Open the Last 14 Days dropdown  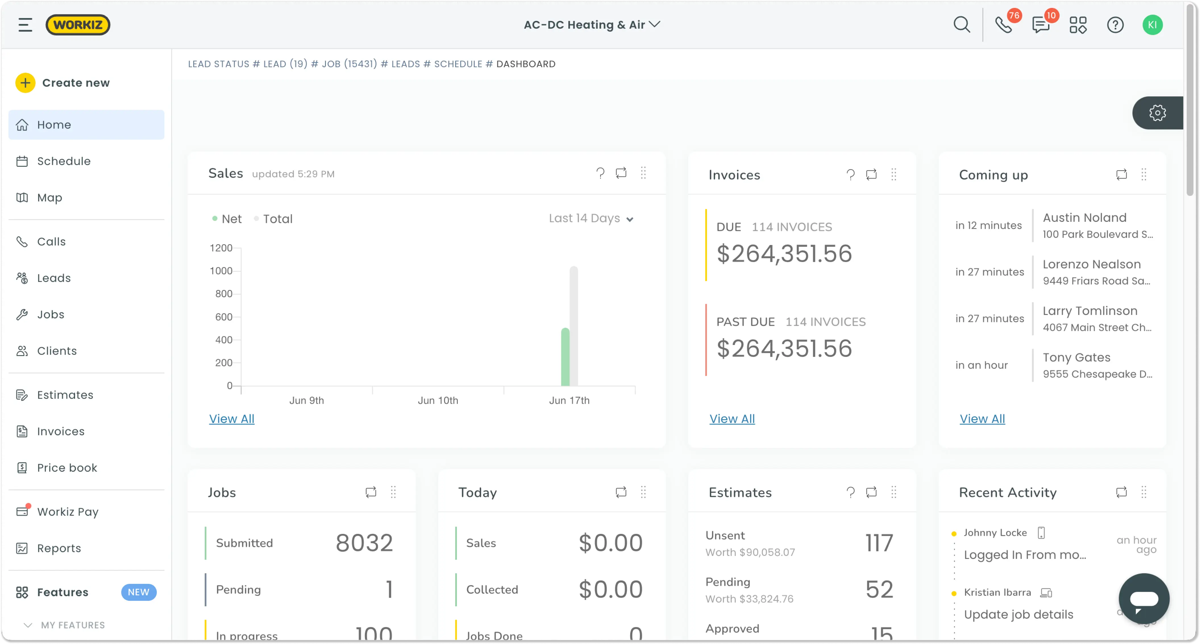pos(591,218)
